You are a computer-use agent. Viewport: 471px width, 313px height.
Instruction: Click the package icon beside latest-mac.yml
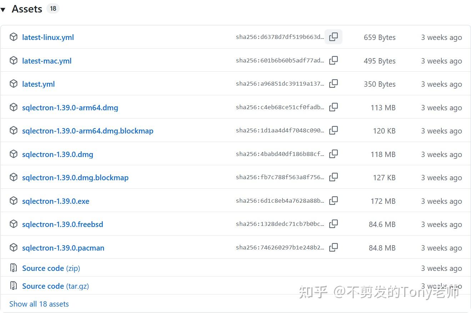[14, 61]
